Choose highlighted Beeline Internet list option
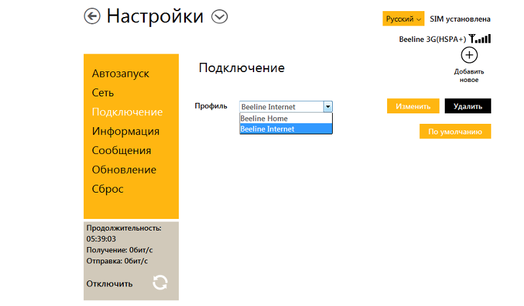524x306 pixels. 286,128
